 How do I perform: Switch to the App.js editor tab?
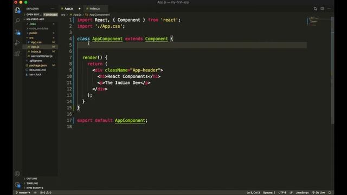pyautogui.click(x=69, y=9)
